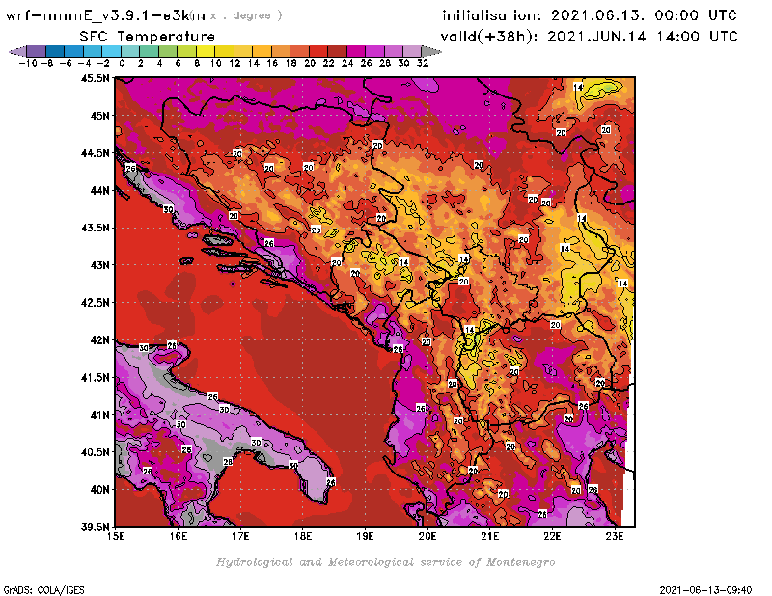Click the model title wrf-nmmE_v3.9.1-e3km
Viewport: 772px width, 596px height.
[x=105, y=15]
